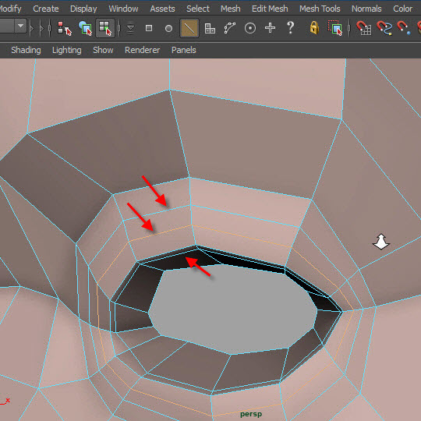Image resolution: width=421 pixels, height=421 pixels.
Task: Enable snap to points magnet
Action: pos(404,28)
